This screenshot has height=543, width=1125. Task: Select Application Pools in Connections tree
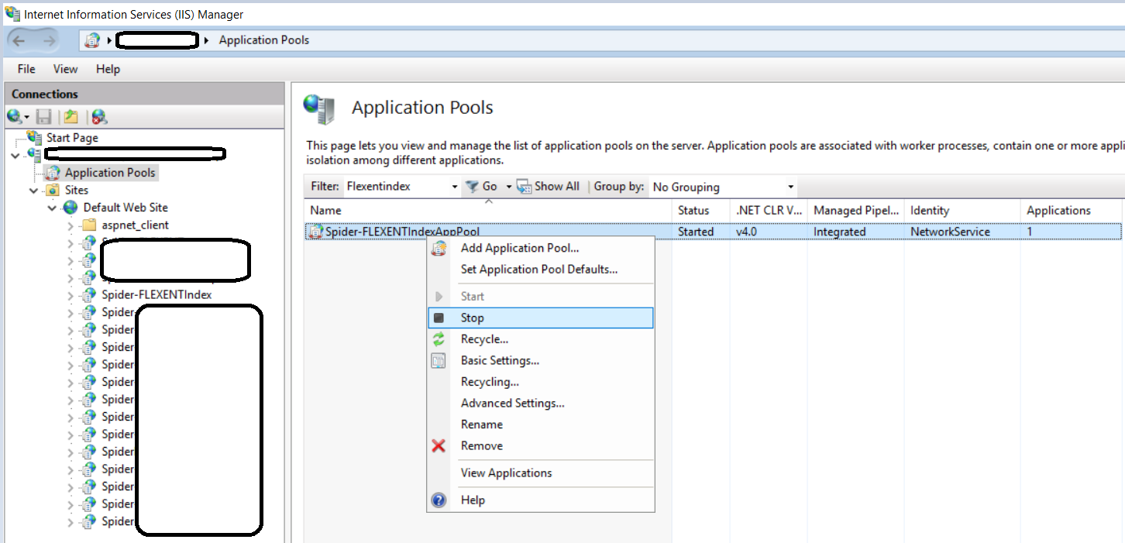click(x=110, y=173)
